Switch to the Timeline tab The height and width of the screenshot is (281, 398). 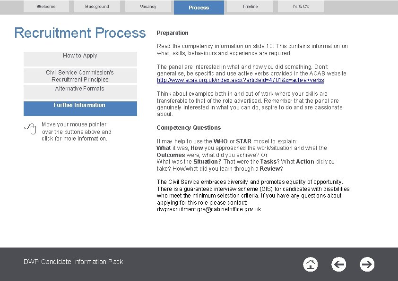250,7
